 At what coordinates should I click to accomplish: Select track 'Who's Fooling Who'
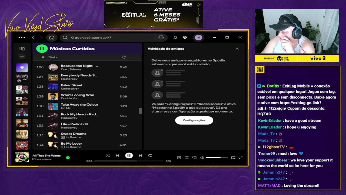pos(87,96)
